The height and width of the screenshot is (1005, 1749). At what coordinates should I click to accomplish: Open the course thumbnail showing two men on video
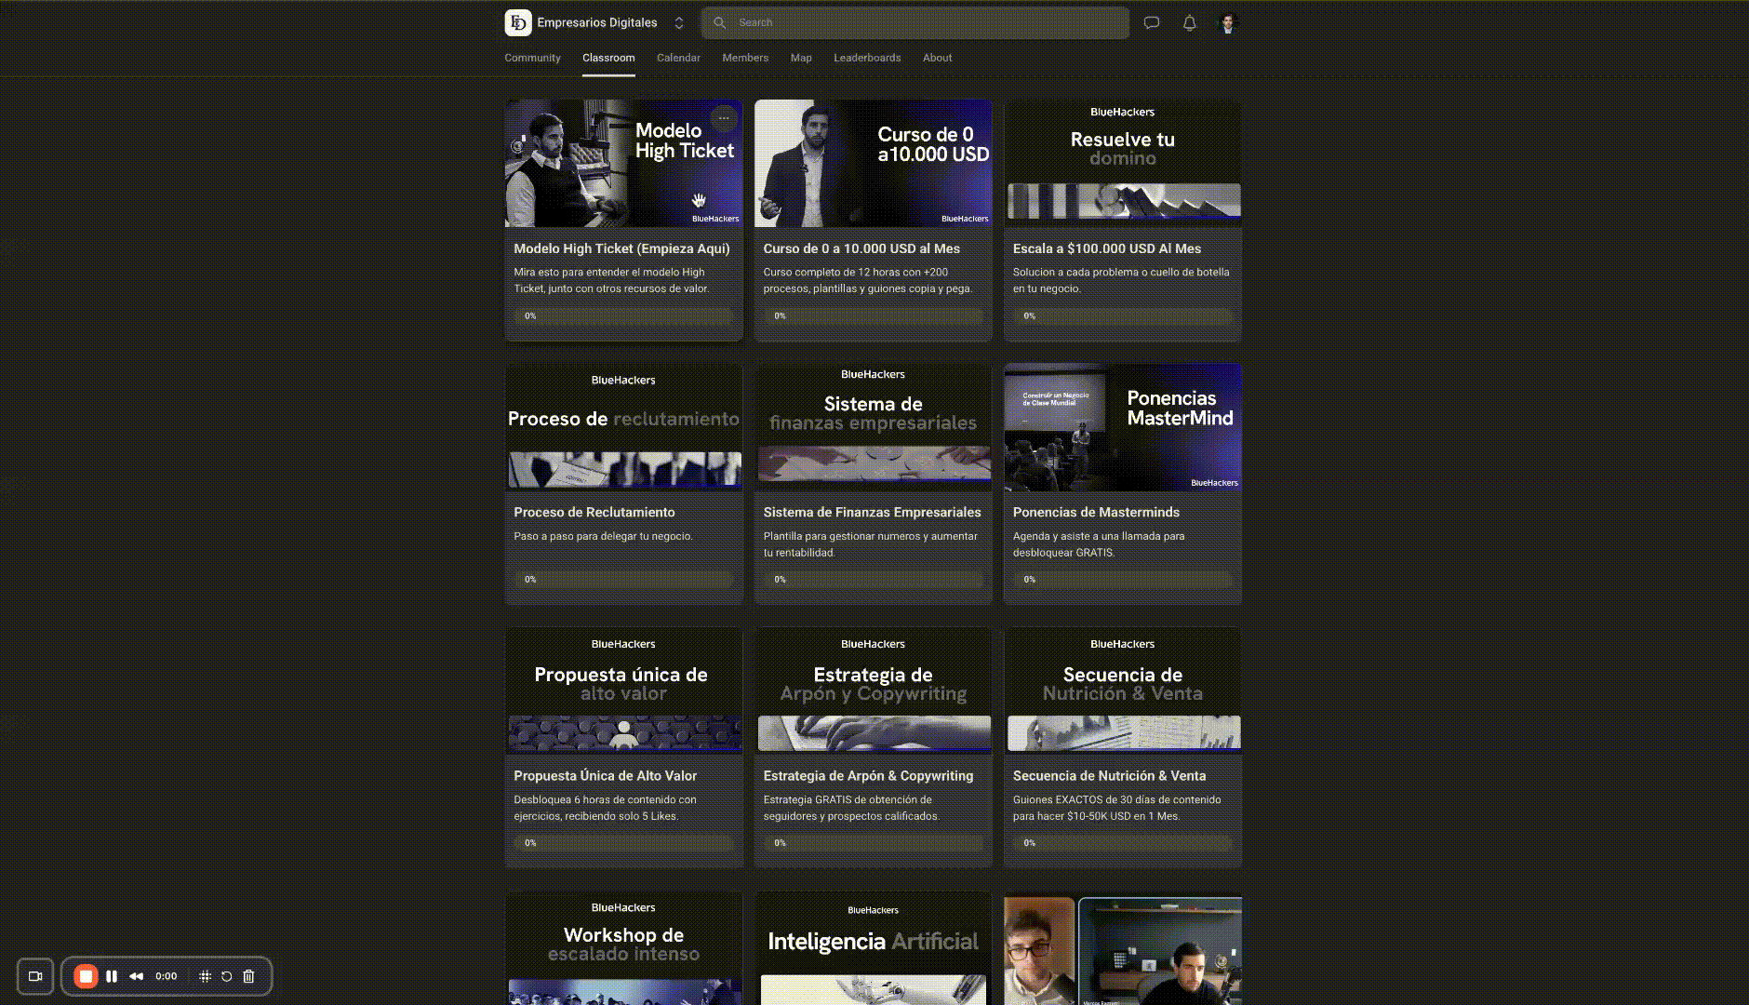pyautogui.click(x=1122, y=948)
